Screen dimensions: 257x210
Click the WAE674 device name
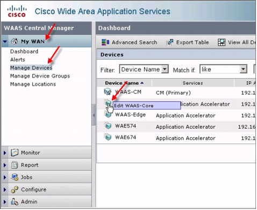pyautogui.click(x=125, y=137)
